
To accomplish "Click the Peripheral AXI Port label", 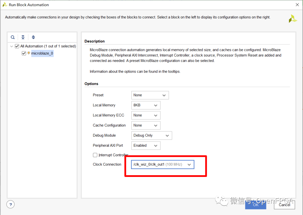I will pos(108,145).
